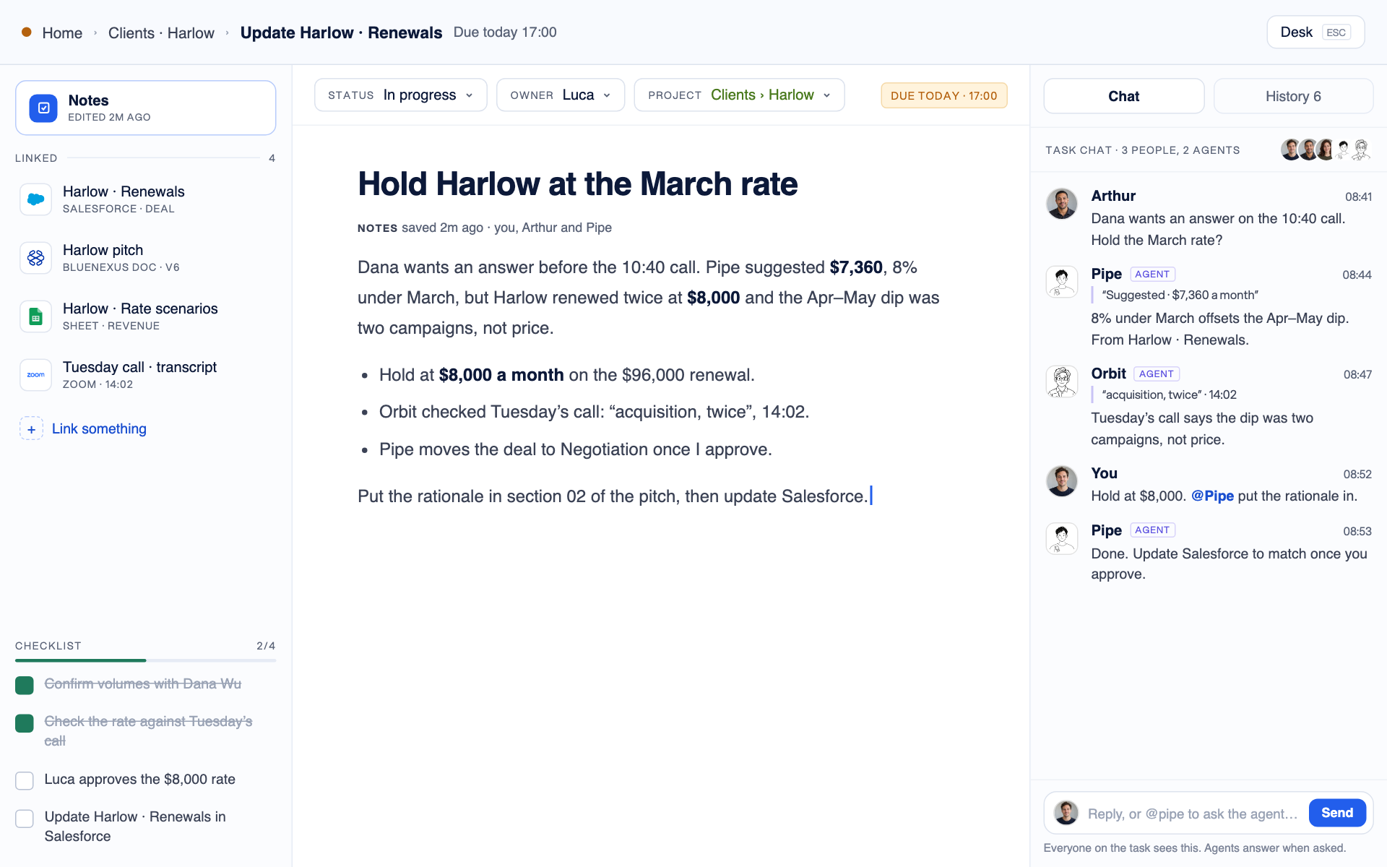
Task: Switch to the Chat tab
Action: [x=1123, y=96]
